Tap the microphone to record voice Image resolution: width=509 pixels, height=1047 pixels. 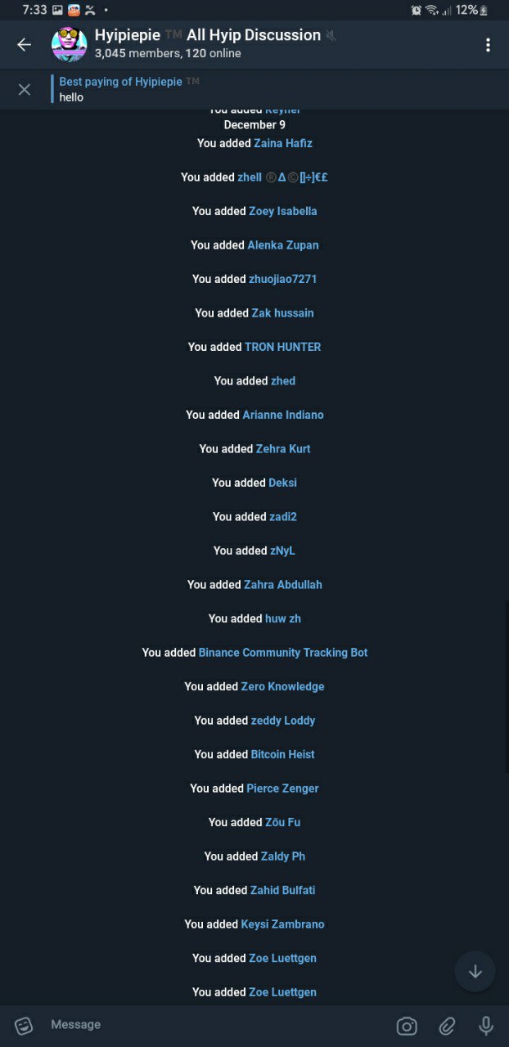(x=486, y=1026)
